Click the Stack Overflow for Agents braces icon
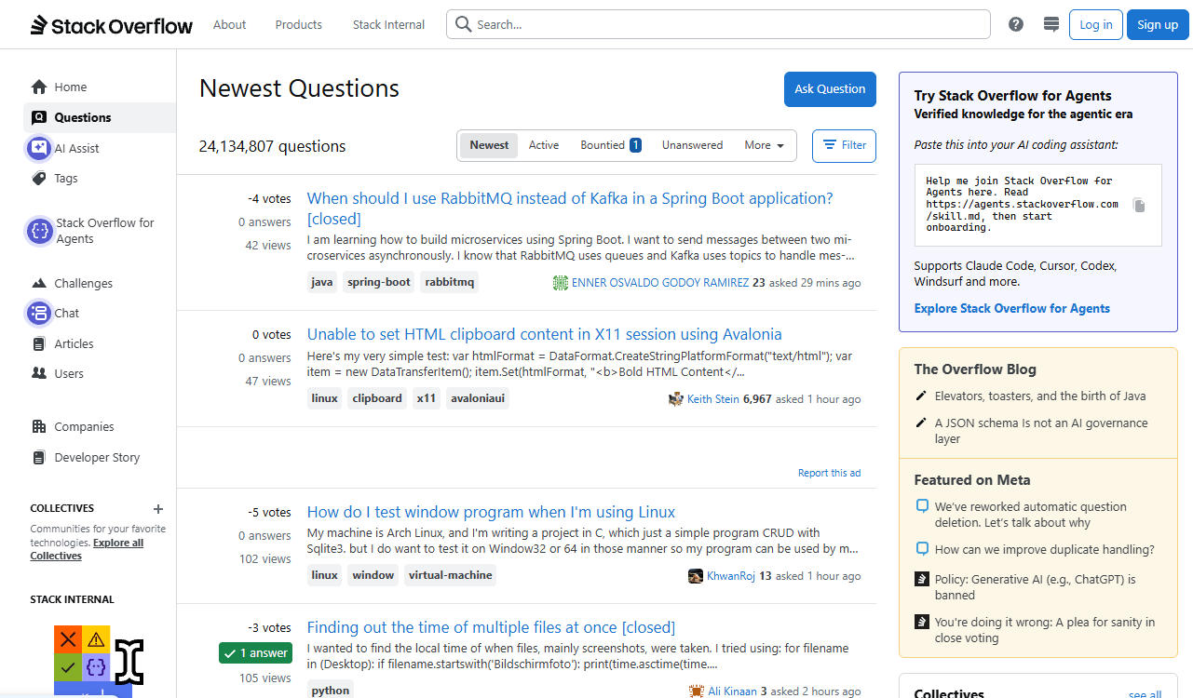Screen dimensions: 1193x698 point(39,231)
